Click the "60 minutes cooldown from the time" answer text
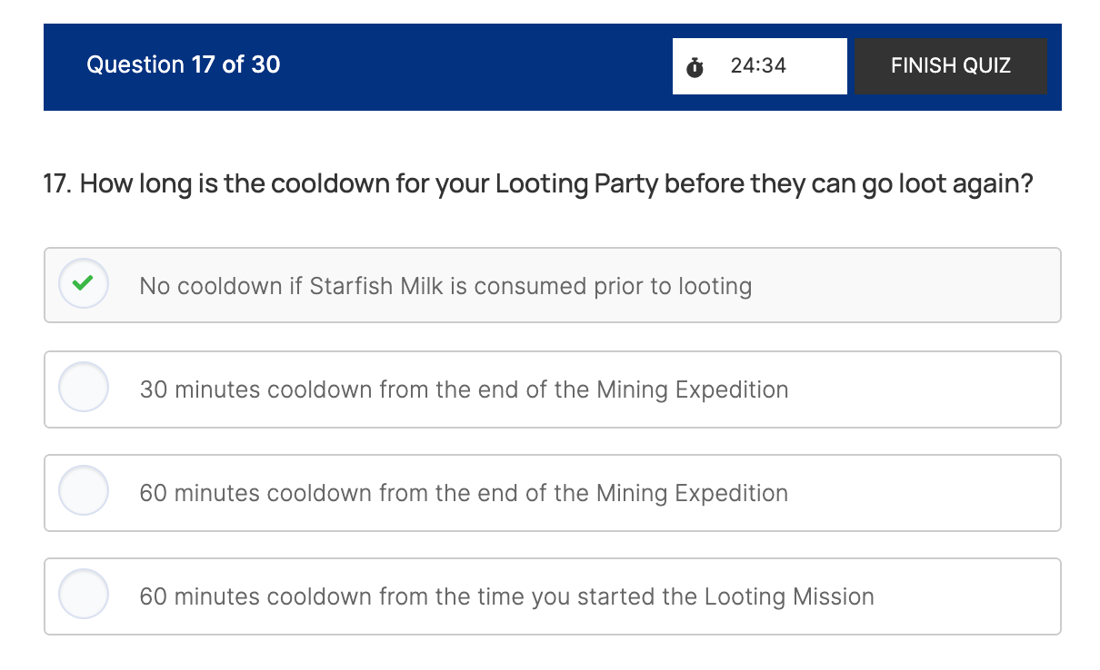 pos(506,596)
